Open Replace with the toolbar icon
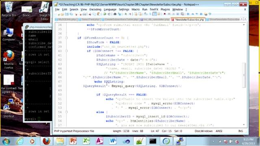The width and height of the screenshot is (260, 146). coord(119,14)
